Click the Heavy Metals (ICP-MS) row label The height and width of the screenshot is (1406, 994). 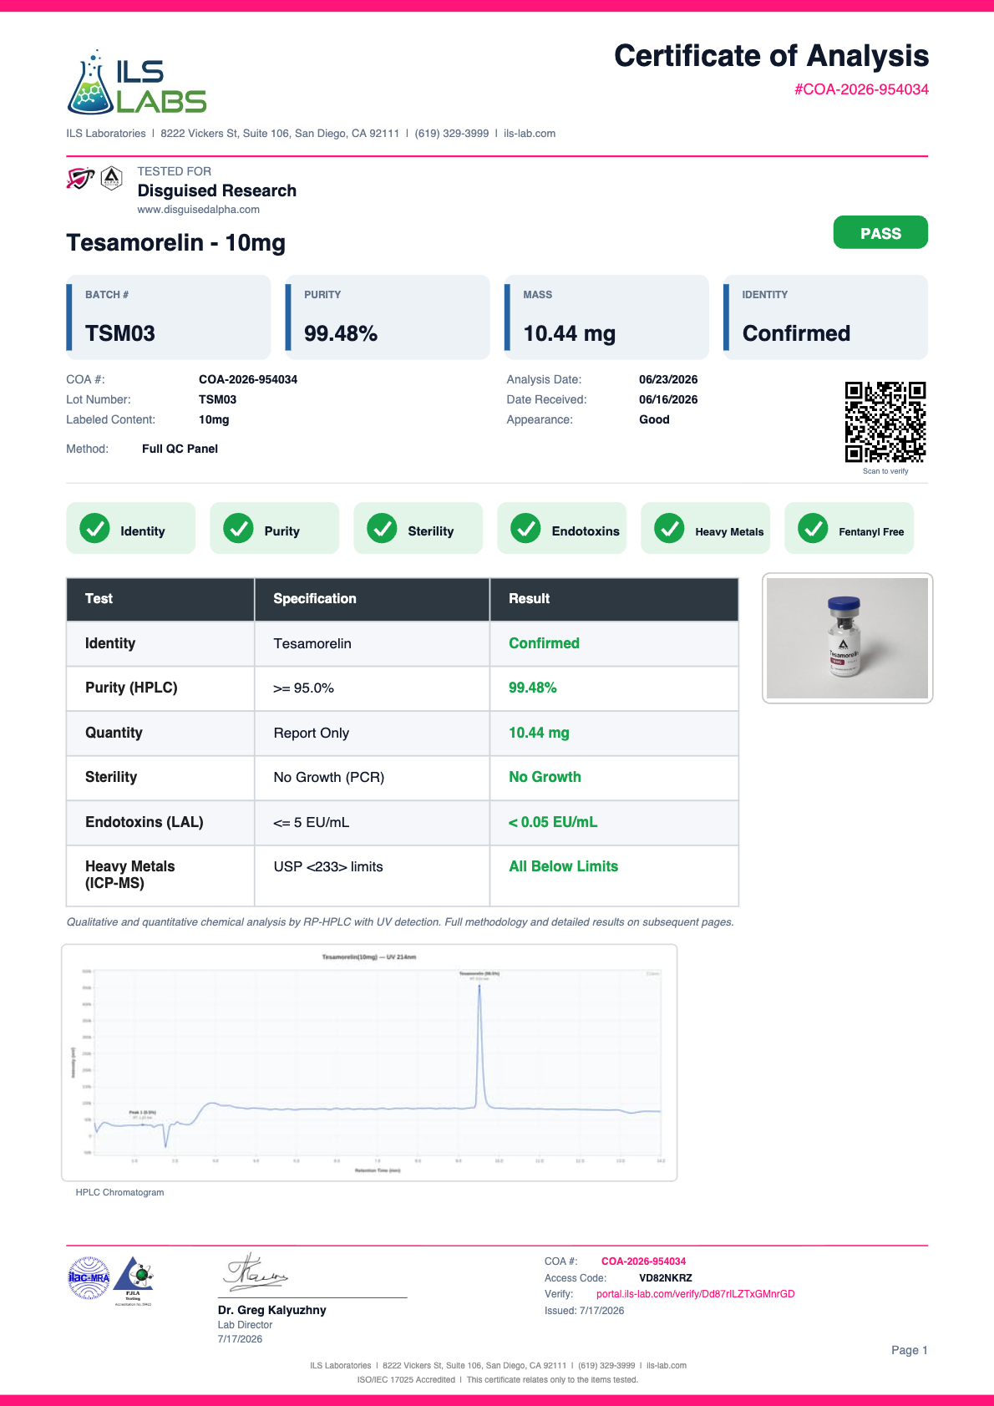tap(130, 875)
